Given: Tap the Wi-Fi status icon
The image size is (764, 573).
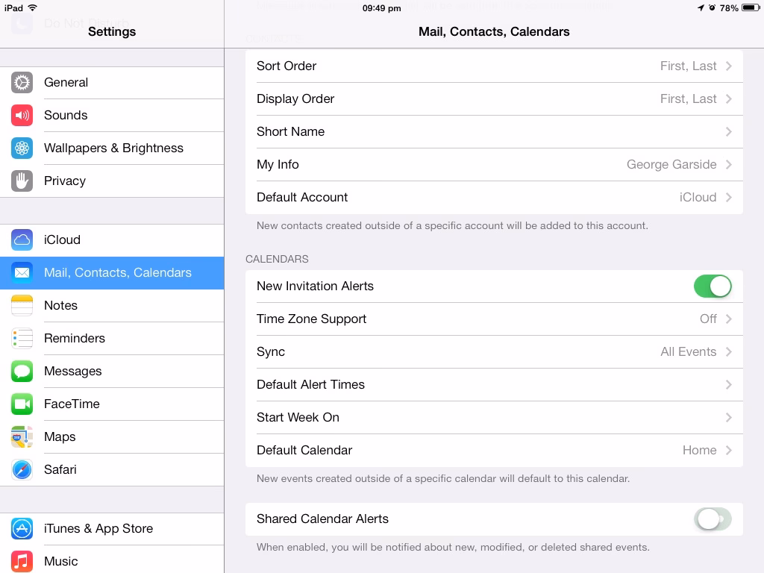Looking at the screenshot, I should [33, 7].
